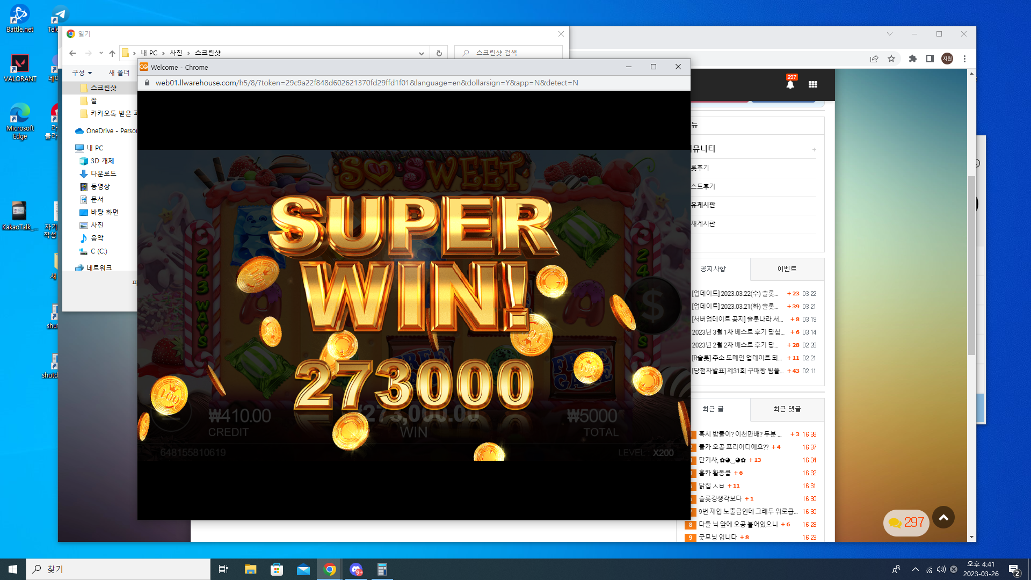Open 2023.03.21(화) update notice

click(735, 307)
